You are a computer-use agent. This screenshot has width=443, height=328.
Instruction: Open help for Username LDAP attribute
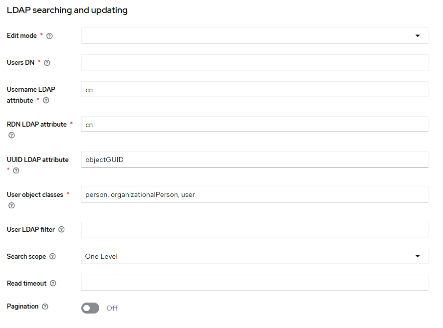click(x=46, y=101)
